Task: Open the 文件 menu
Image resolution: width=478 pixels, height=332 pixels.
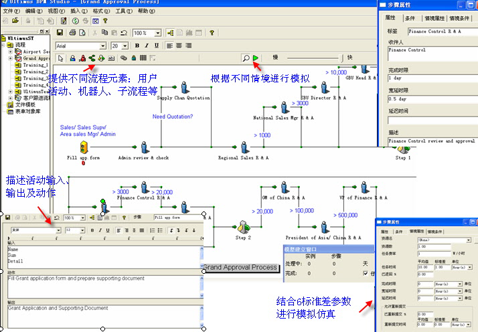Action: [9, 11]
